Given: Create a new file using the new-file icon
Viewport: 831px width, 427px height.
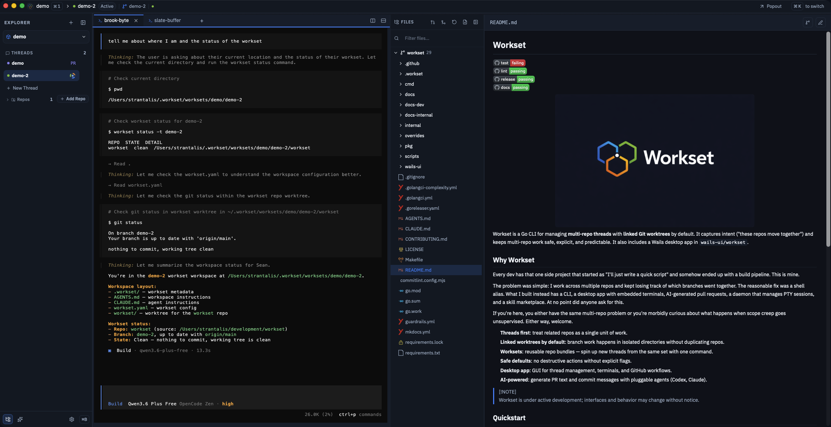Looking at the screenshot, I should click(x=465, y=22).
